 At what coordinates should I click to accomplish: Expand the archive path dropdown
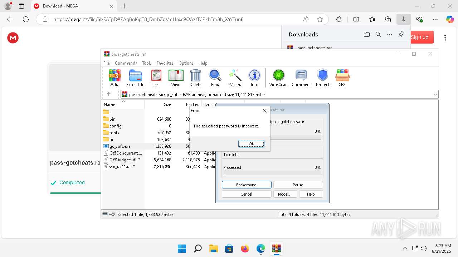tap(435, 94)
